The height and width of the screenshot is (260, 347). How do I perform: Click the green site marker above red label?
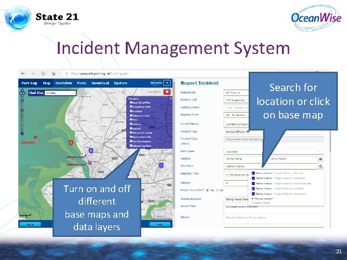click(35, 138)
